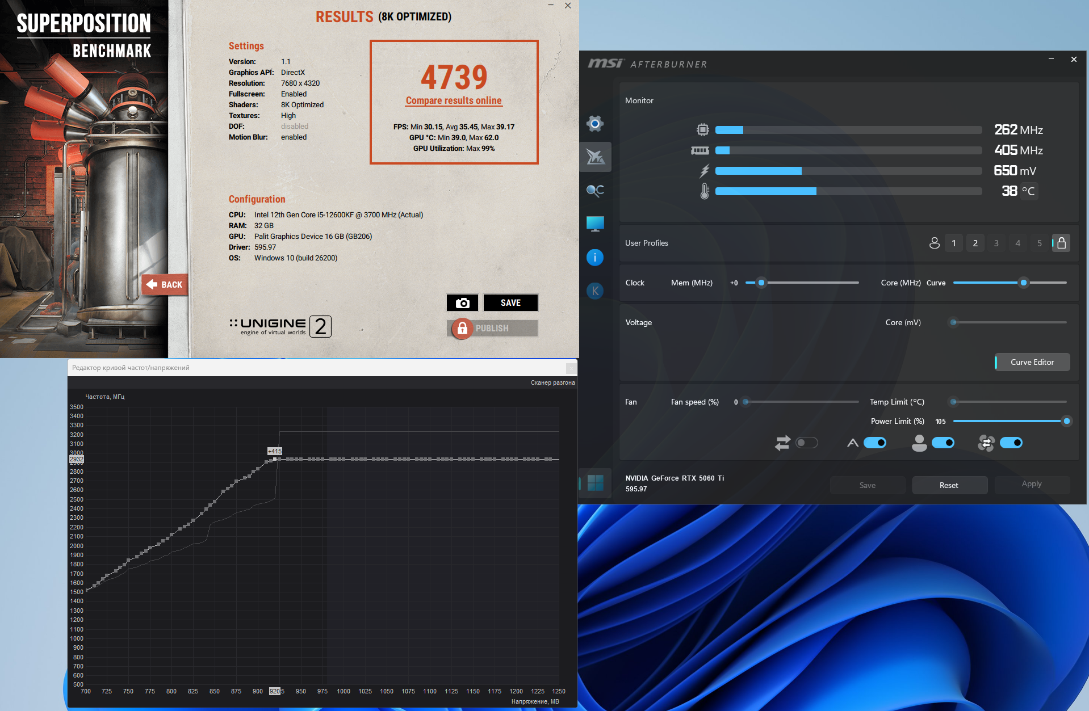1089x711 pixels.
Task: Click 'Windows 10 (build 26200)' OS text
Action: pos(296,258)
